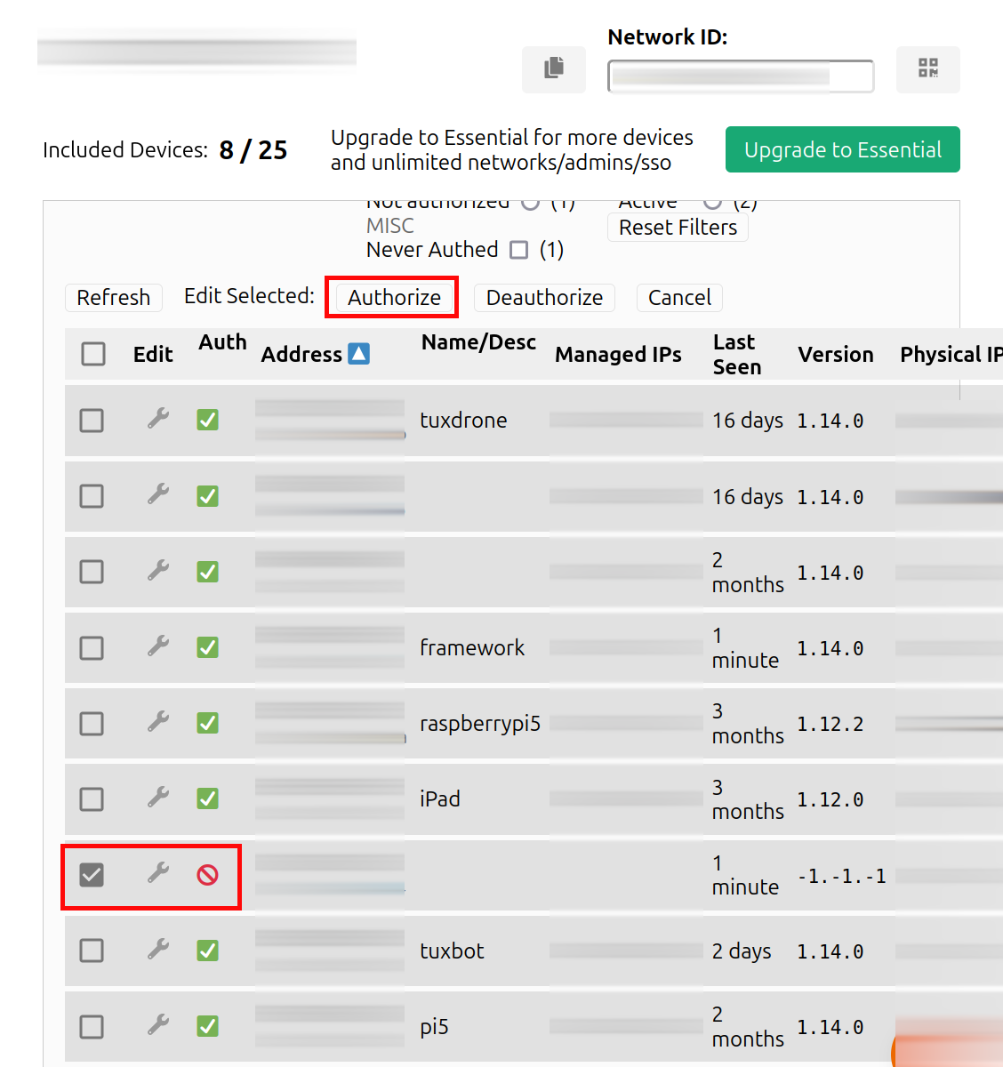Image resolution: width=1003 pixels, height=1067 pixels.
Task: Tick the tuxbot row checkbox
Action: [92, 951]
